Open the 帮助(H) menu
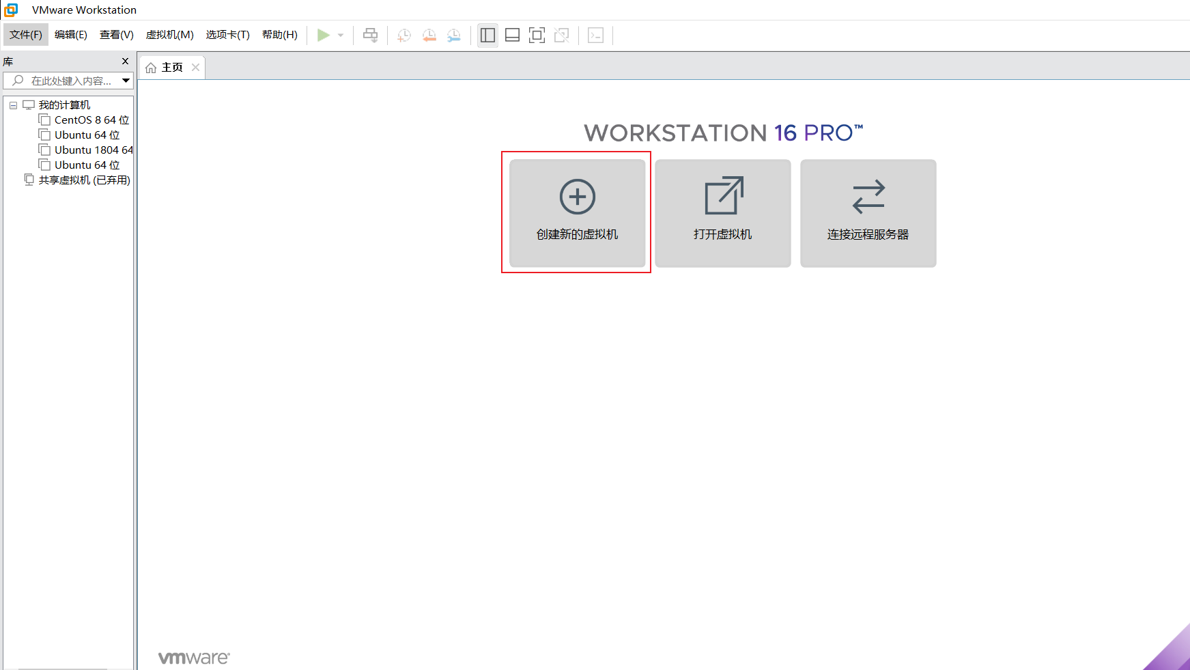Viewport: 1190px width, 670px height. tap(280, 35)
